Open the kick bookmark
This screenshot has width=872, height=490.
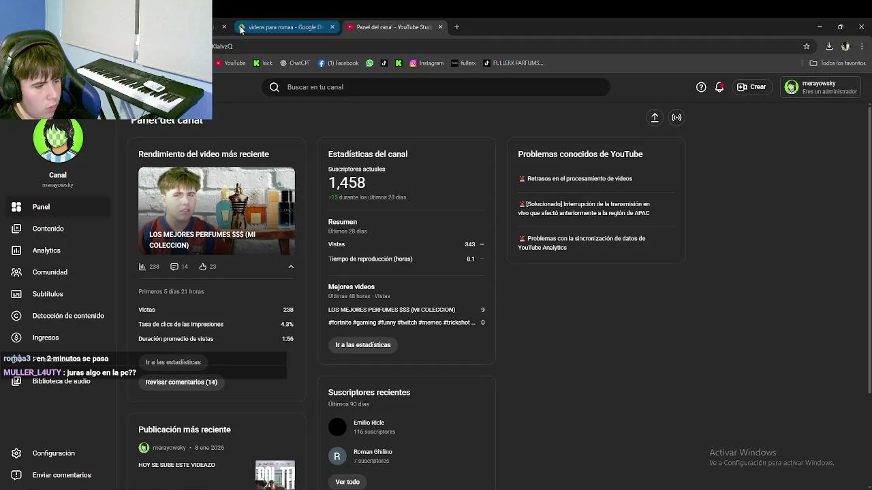tap(263, 63)
